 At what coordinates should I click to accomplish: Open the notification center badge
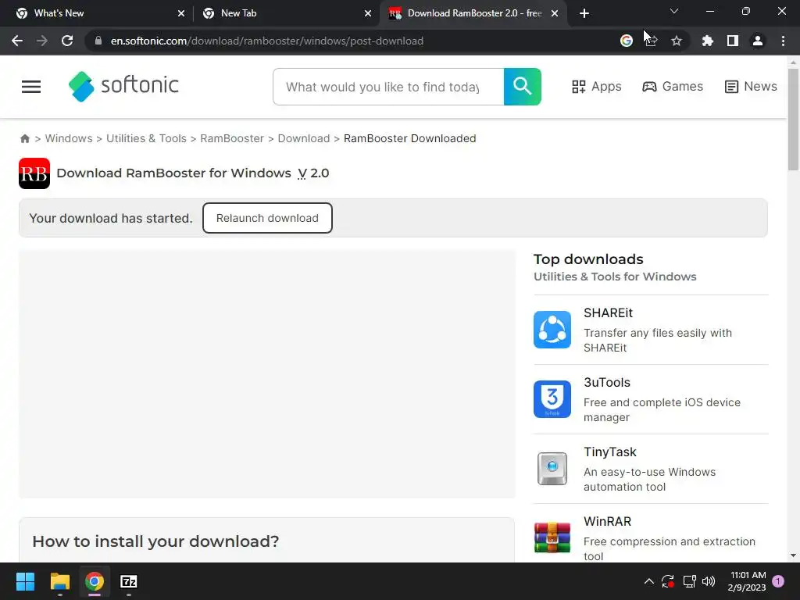pyautogui.click(x=778, y=581)
